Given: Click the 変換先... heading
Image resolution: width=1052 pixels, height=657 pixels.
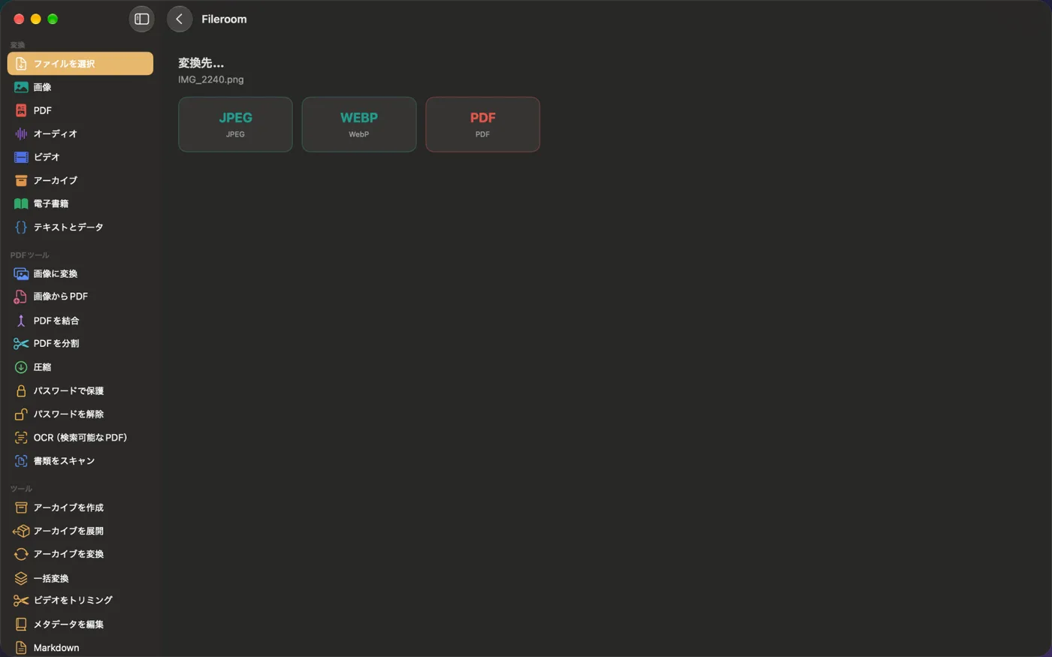Looking at the screenshot, I should [x=201, y=63].
